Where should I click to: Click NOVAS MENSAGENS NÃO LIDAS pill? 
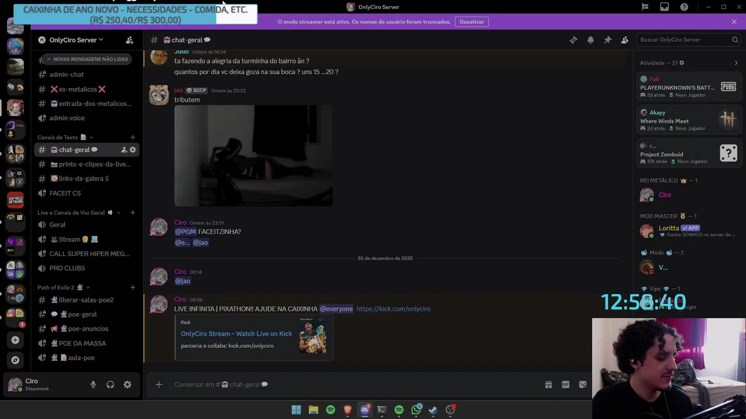[x=86, y=59]
